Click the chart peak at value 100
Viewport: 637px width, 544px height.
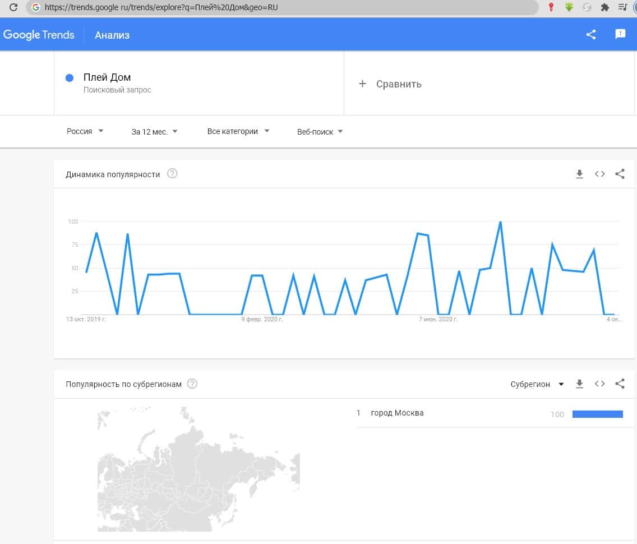click(500, 222)
